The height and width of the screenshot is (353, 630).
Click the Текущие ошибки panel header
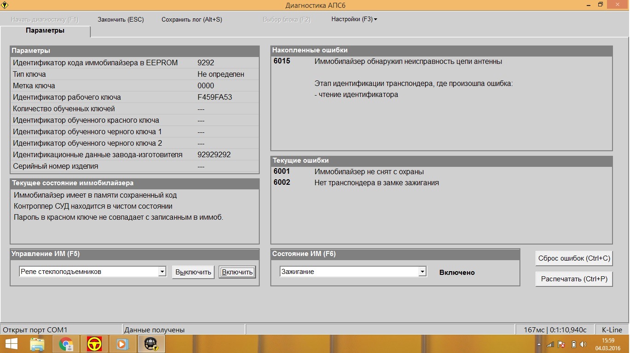441,160
